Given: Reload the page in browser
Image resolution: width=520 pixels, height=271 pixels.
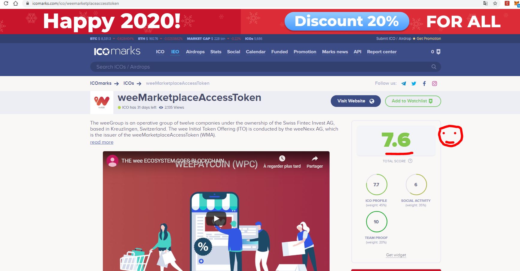Looking at the screenshot, I should point(6,3).
